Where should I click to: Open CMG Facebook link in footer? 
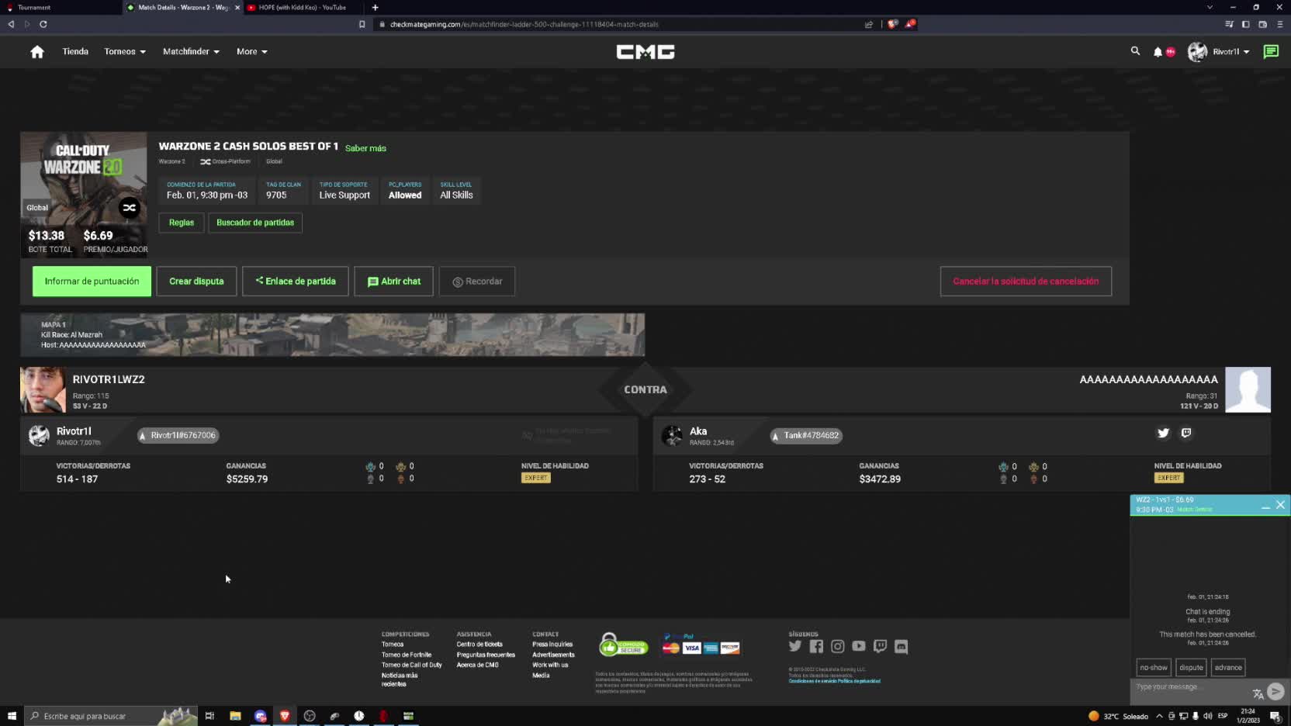tap(816, 646)
